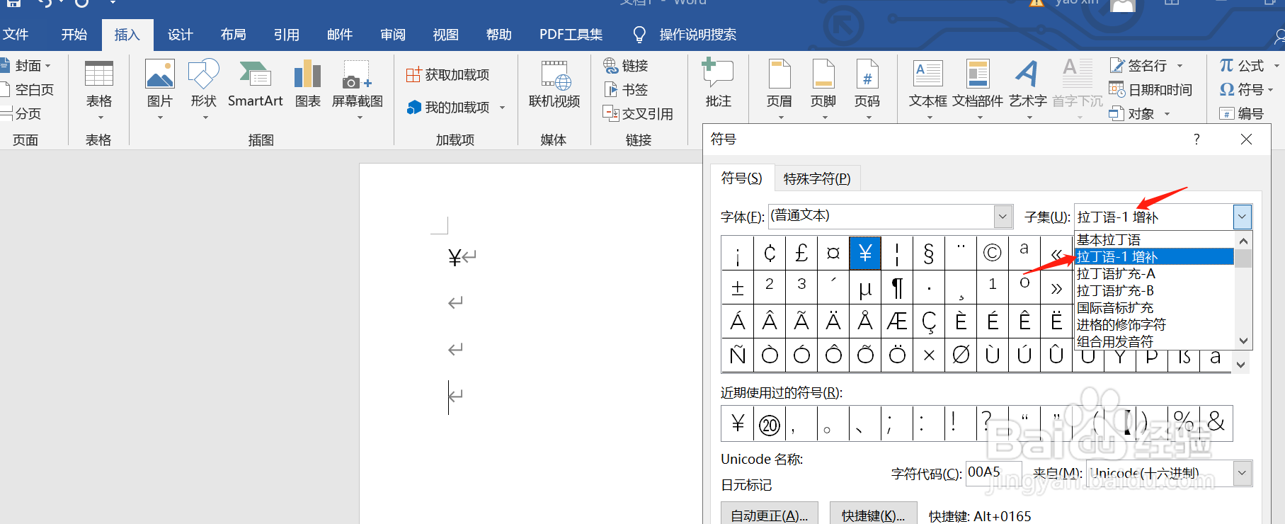Screen dimensions: 1285x524
Task: Choose 组合用发音符 in subset list
Action: [x=1154, y=342]
